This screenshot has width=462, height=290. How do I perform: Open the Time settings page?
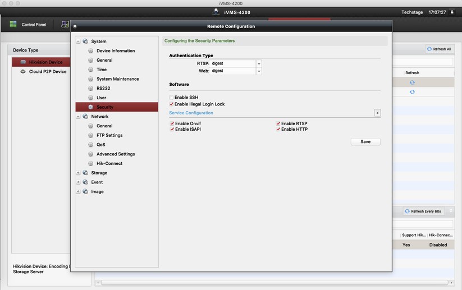point(102,70)
